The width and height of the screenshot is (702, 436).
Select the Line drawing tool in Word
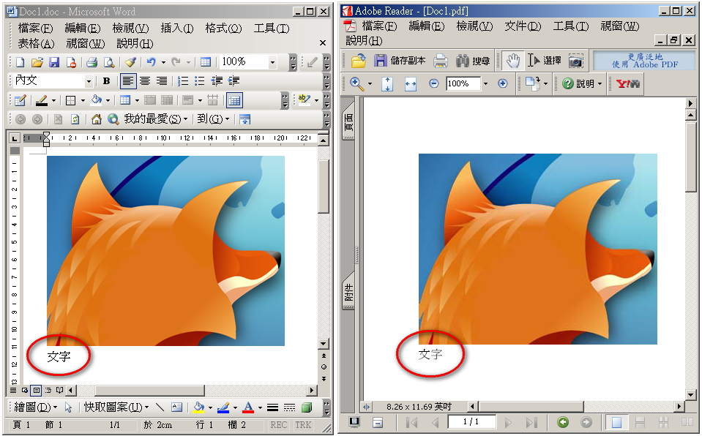[x=160, y=407]
